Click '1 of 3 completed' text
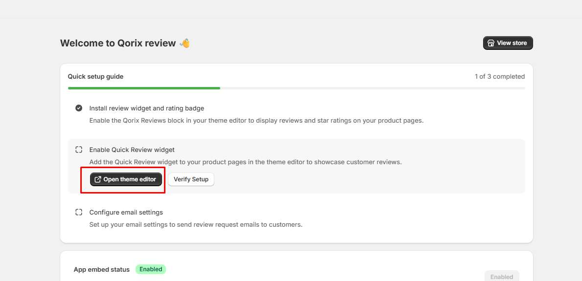 pos(500,77)
